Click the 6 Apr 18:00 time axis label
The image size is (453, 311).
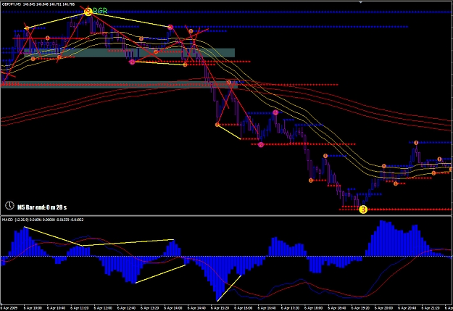click(x=313, y=308)
